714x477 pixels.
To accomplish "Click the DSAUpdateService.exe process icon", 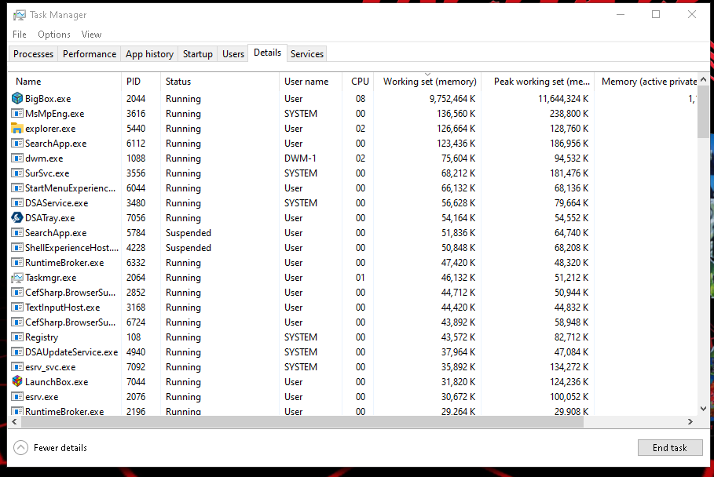I will (16, 352).
